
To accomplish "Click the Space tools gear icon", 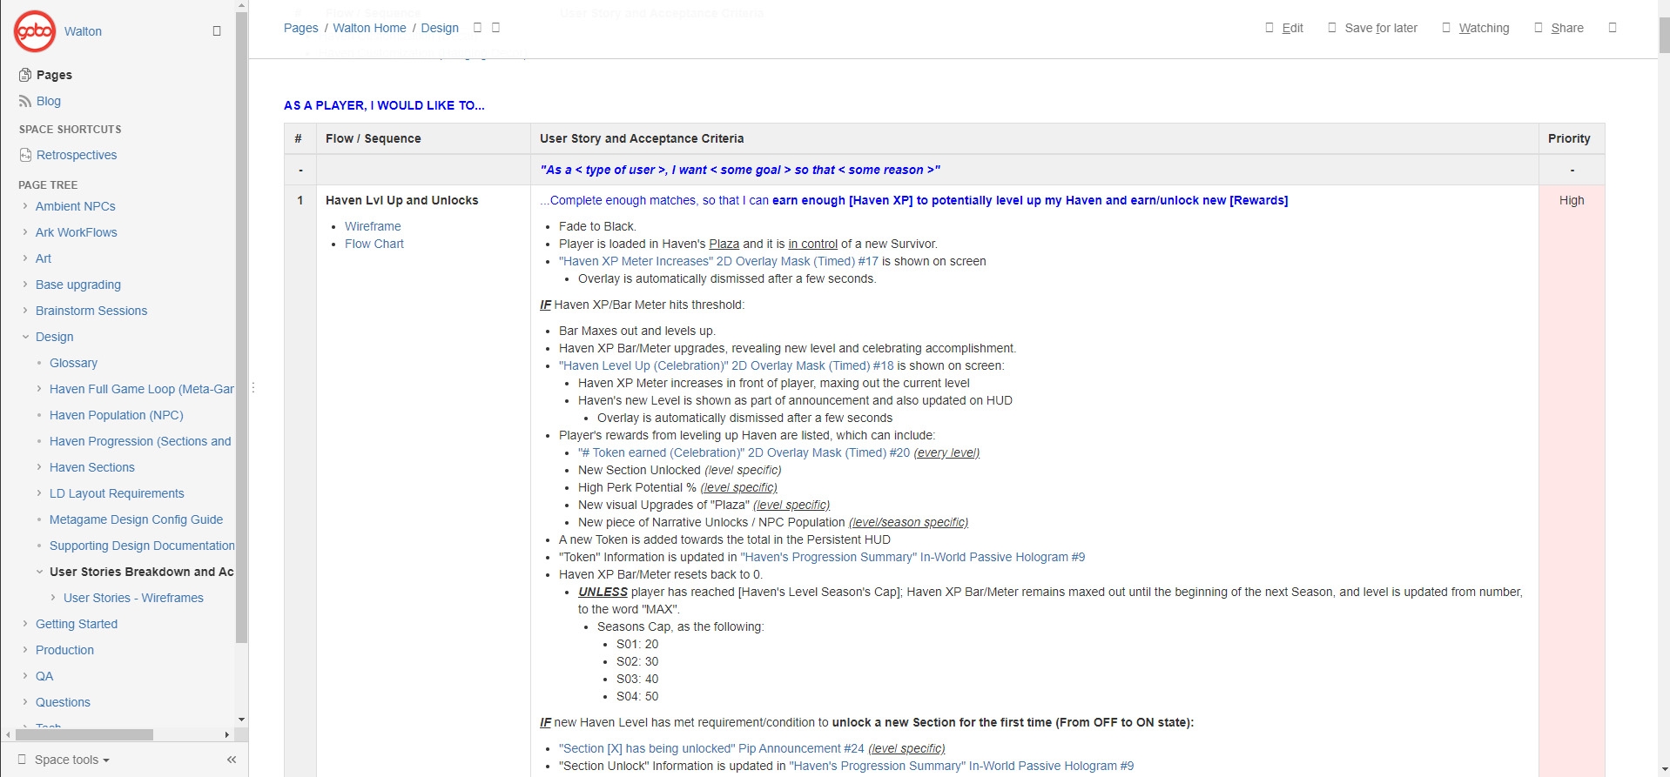I will coord(23,759).
